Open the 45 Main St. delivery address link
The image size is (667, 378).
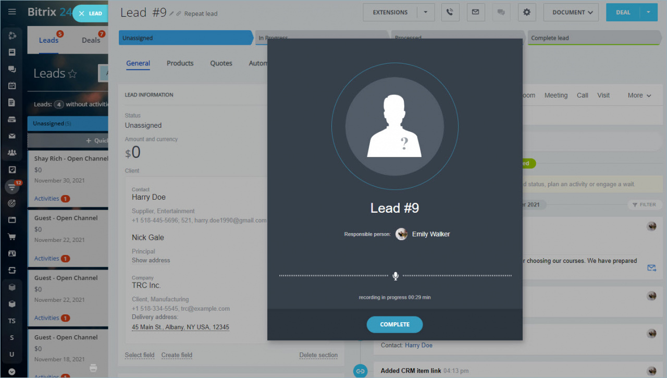(x=180, y=327)
